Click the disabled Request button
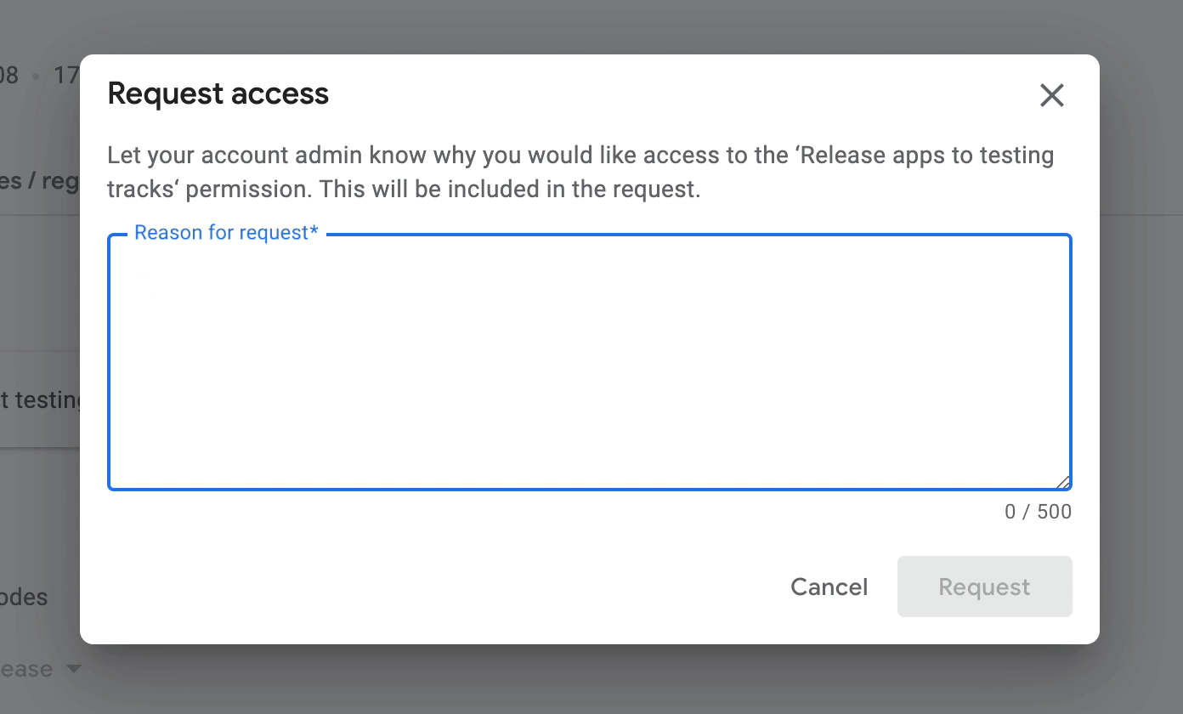This screenshot has height=714, width=1183. (x=985, y=587)
